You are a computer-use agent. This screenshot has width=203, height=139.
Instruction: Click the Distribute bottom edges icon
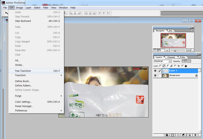tap(94, 13)
